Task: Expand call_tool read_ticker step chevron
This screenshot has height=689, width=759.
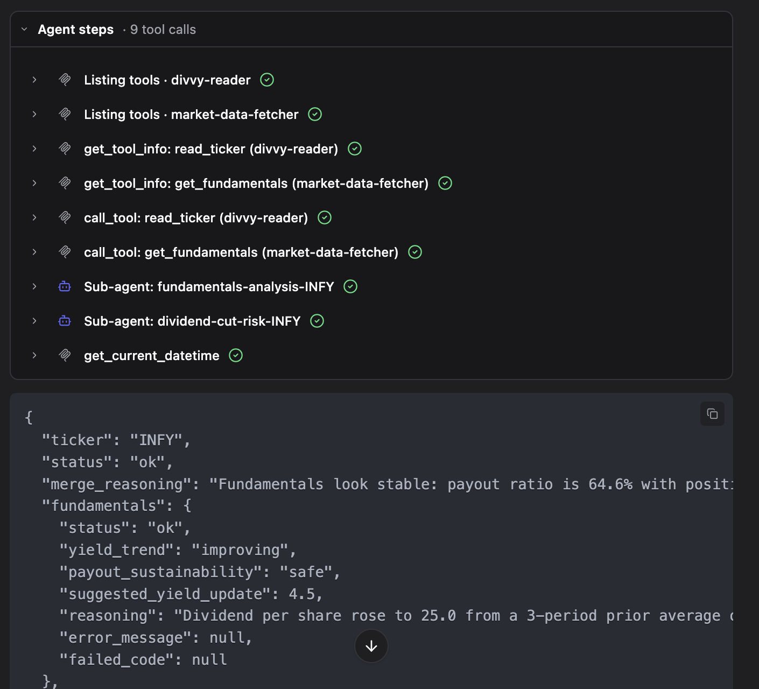Action: coord(34,217)
